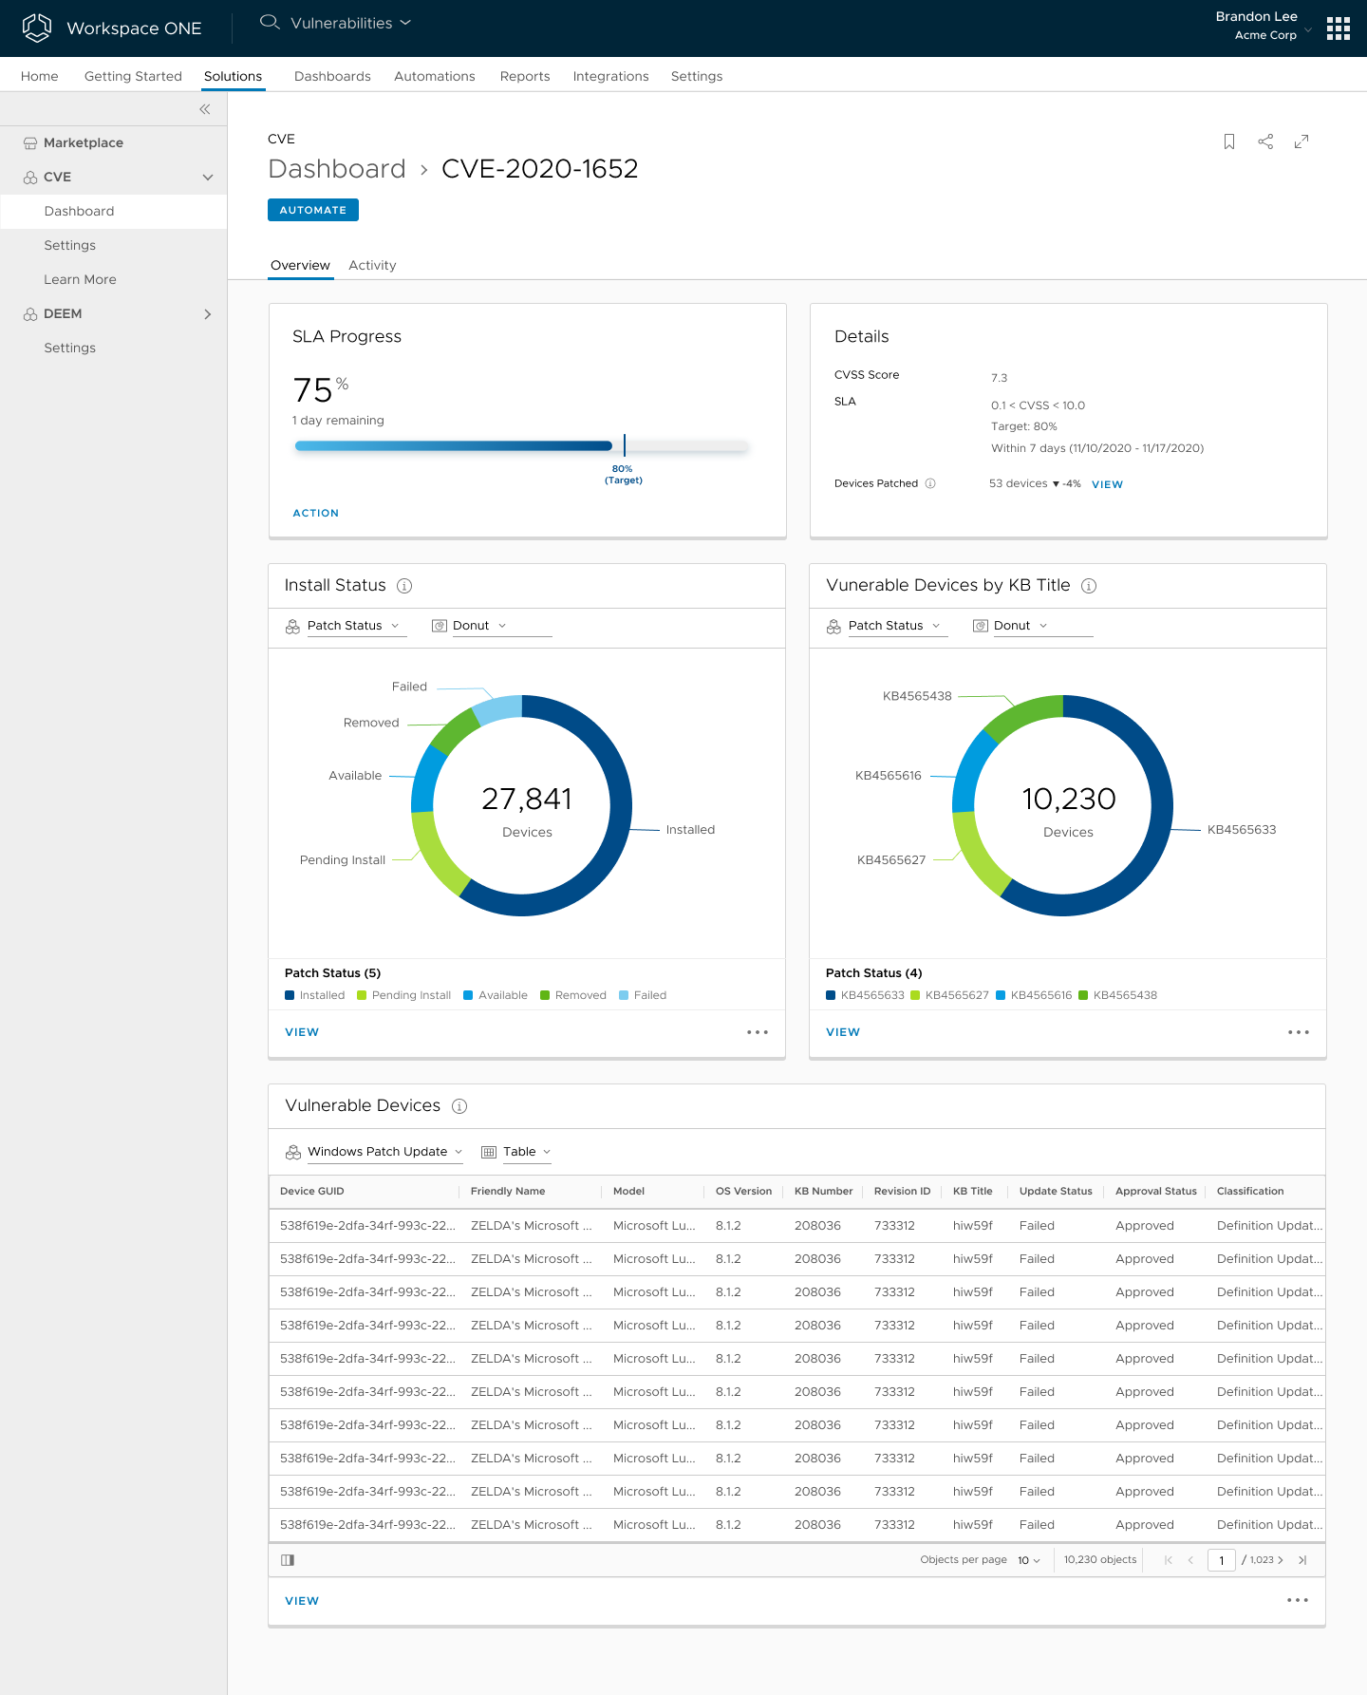Open the Integrations tab
The width and height of the screenshot is (1367, 1695).
coord(611,76)
